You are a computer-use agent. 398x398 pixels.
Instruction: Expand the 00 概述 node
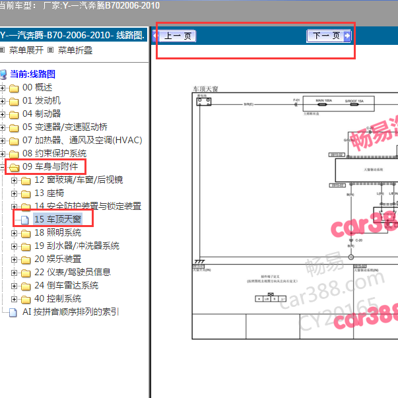(x=3, y=88)
